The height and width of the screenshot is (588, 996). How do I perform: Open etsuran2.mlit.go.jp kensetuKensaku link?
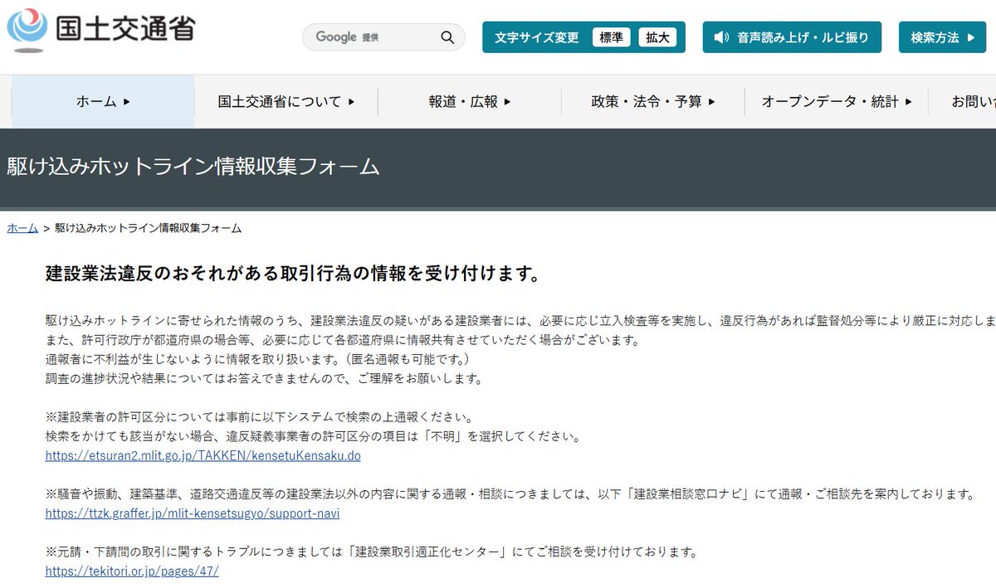pos(203,456)
